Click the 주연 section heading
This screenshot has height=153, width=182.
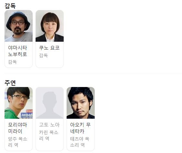[10, 83]
